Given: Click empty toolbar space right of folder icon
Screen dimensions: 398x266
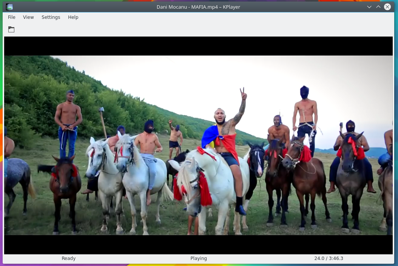Looking at the screenshot, I should (189, 29).
